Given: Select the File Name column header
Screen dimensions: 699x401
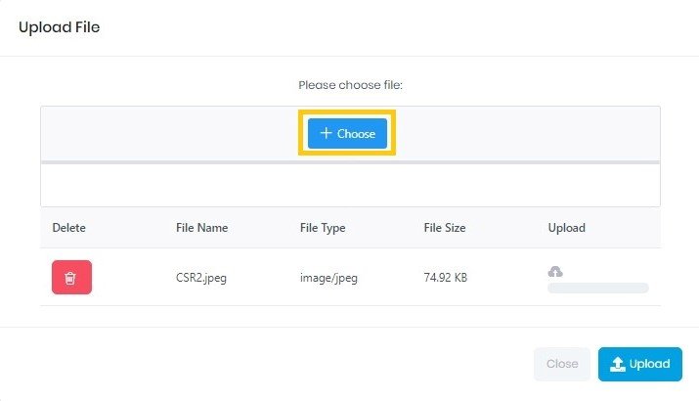Looking at the screenshot, I should point(201,228).
